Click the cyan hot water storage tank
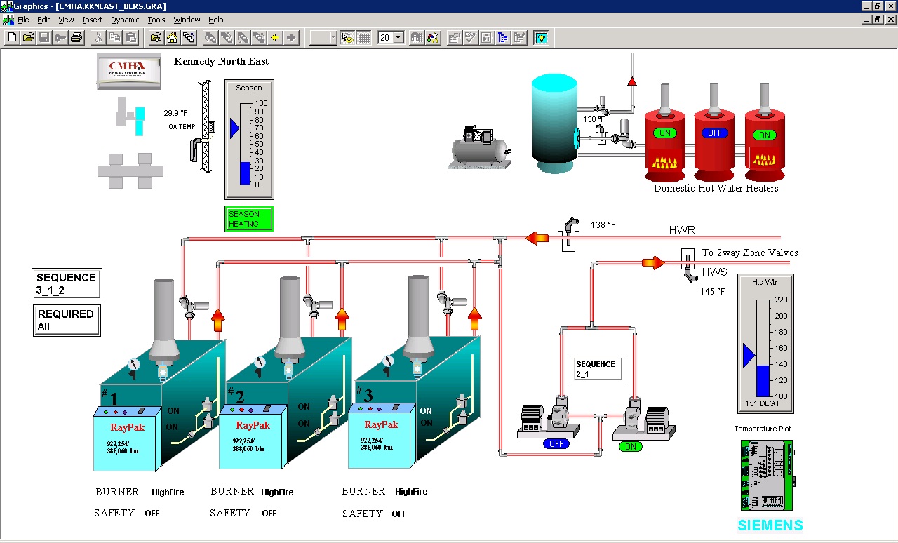The image size is (898, 543). click(554, 123)
